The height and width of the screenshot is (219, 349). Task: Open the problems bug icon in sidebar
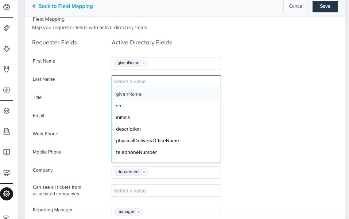tap(7, 48)
